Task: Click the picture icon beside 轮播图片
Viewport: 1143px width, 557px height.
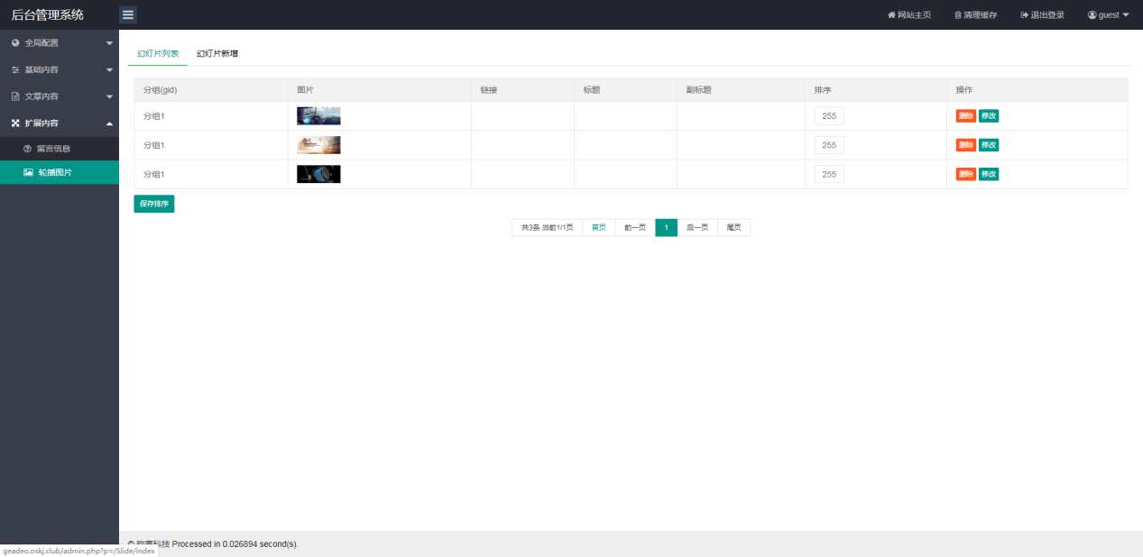Action: 28,171
